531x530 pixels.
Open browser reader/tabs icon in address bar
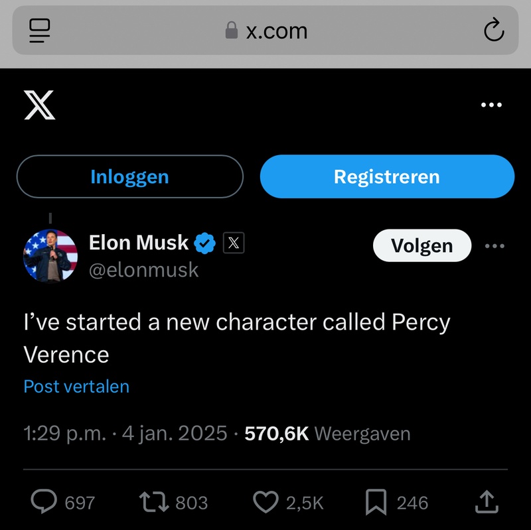coord(40,31)
